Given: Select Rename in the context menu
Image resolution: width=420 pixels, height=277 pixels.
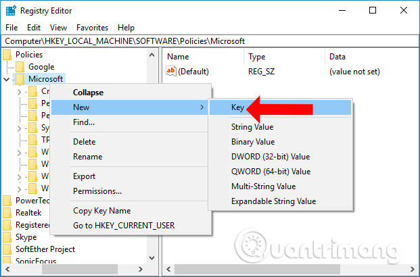Looking at the screenshot, I should point(130,157).
